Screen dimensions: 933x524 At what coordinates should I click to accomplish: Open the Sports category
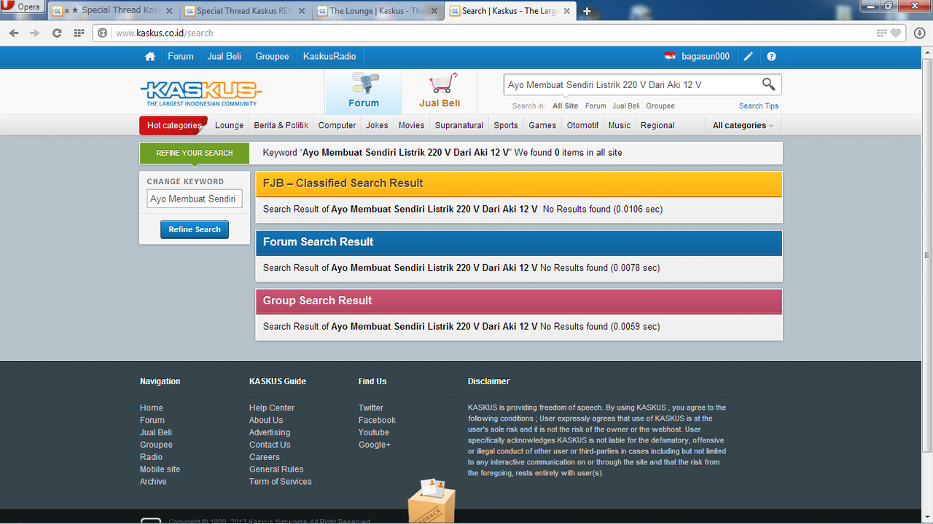coord(506,125)
